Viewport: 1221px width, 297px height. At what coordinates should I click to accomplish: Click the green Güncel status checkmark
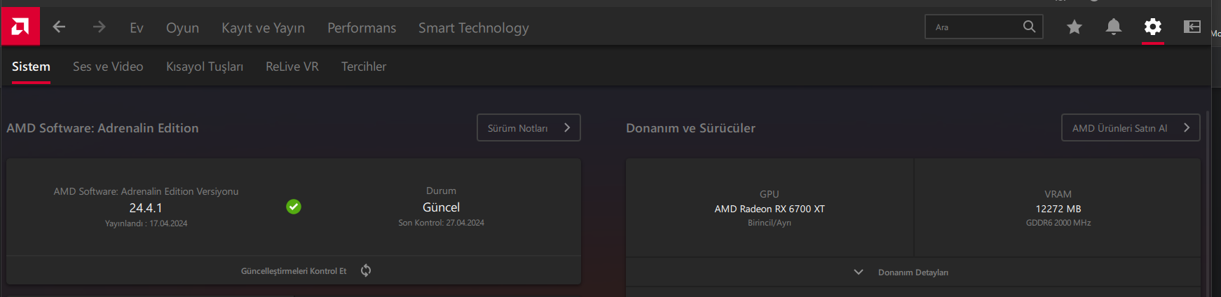coord(294,207)
